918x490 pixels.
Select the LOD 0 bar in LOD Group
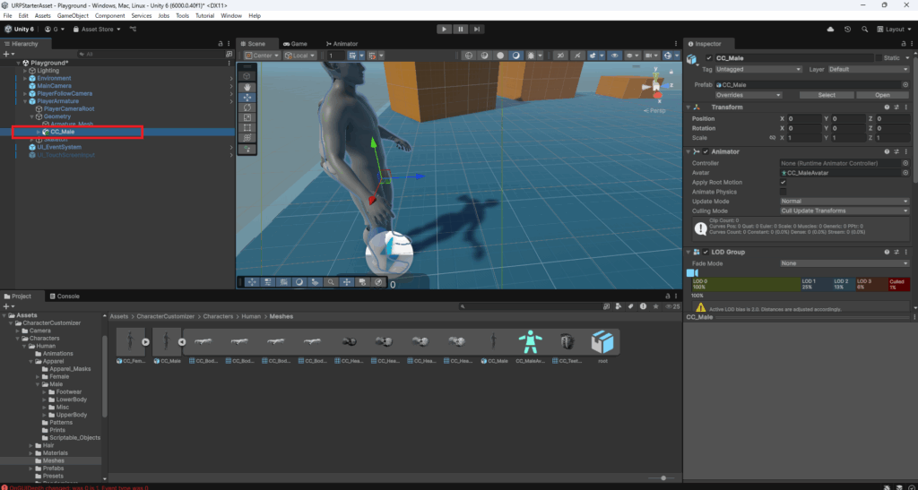pyautogui.click(x=747, y=284)
